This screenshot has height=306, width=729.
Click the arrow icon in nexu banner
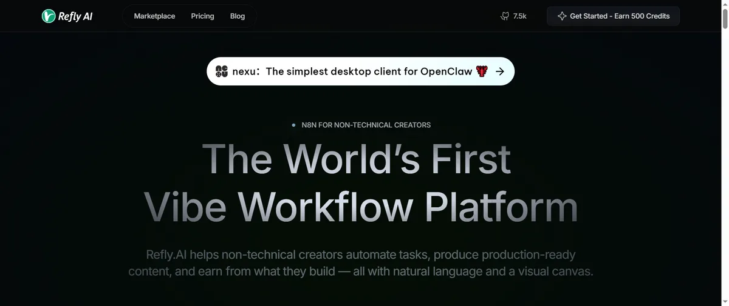pos(500,71)
